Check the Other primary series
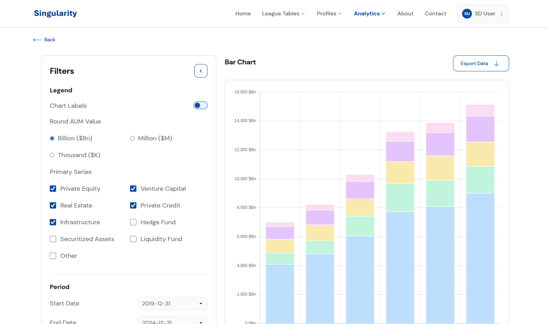Viewport: 548px width, 324px height. click(x=53, y=256)
